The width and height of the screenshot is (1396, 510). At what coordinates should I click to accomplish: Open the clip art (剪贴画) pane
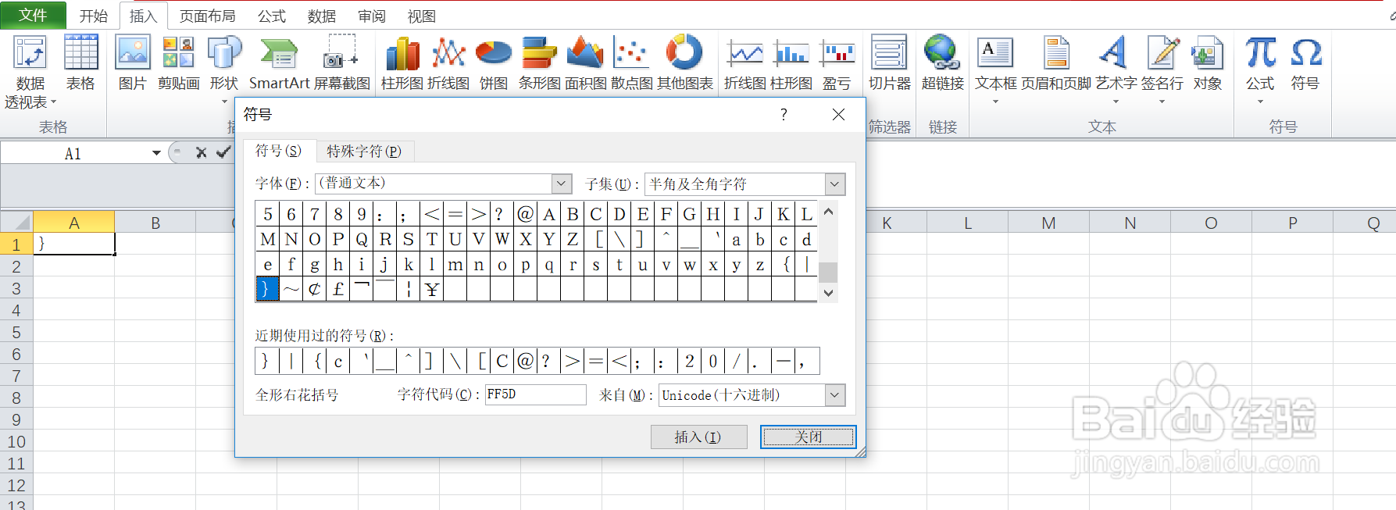(179, 63)
